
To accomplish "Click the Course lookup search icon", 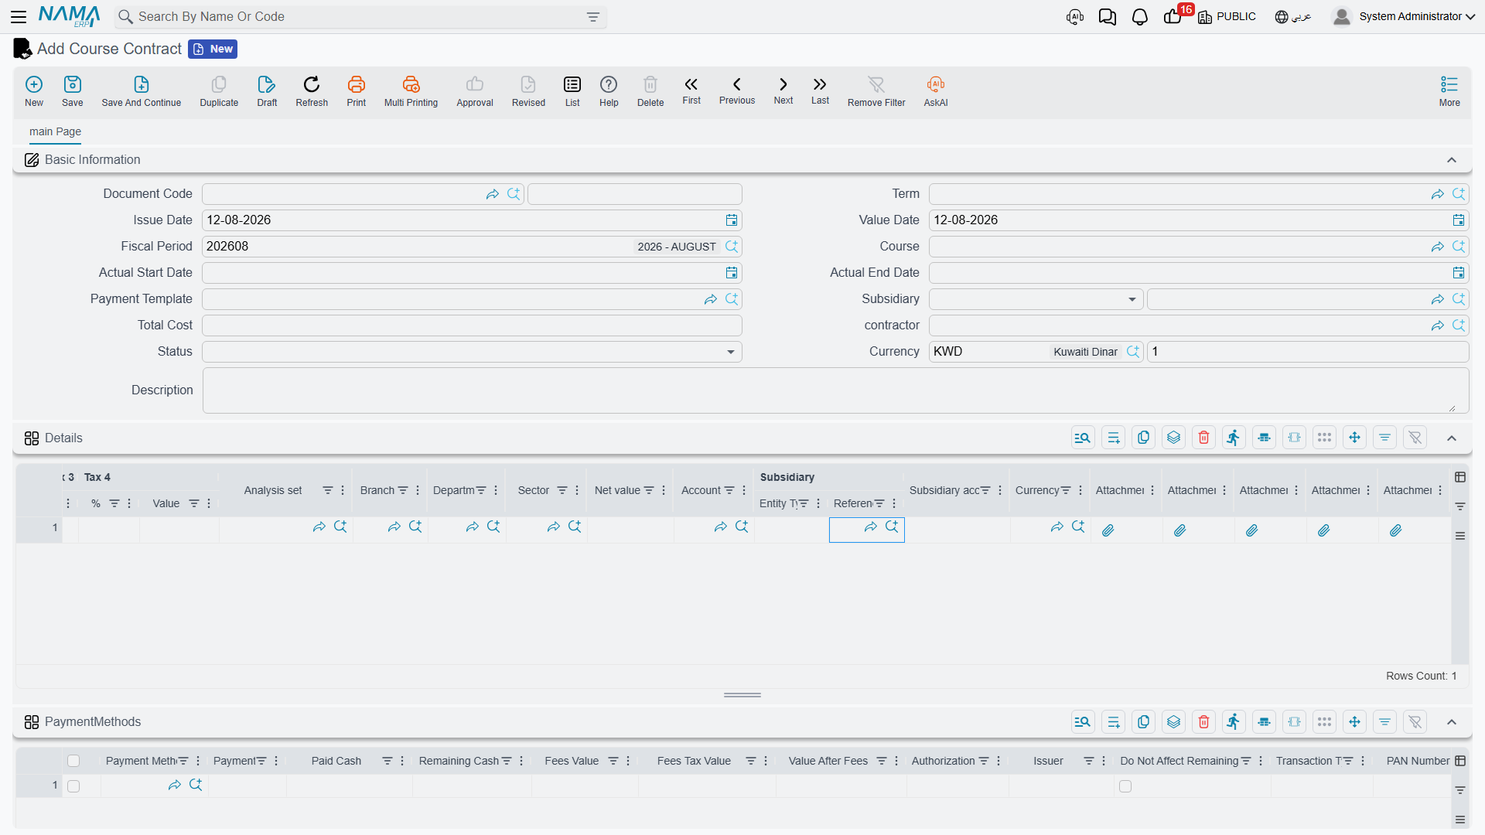I will (1459, 247).
